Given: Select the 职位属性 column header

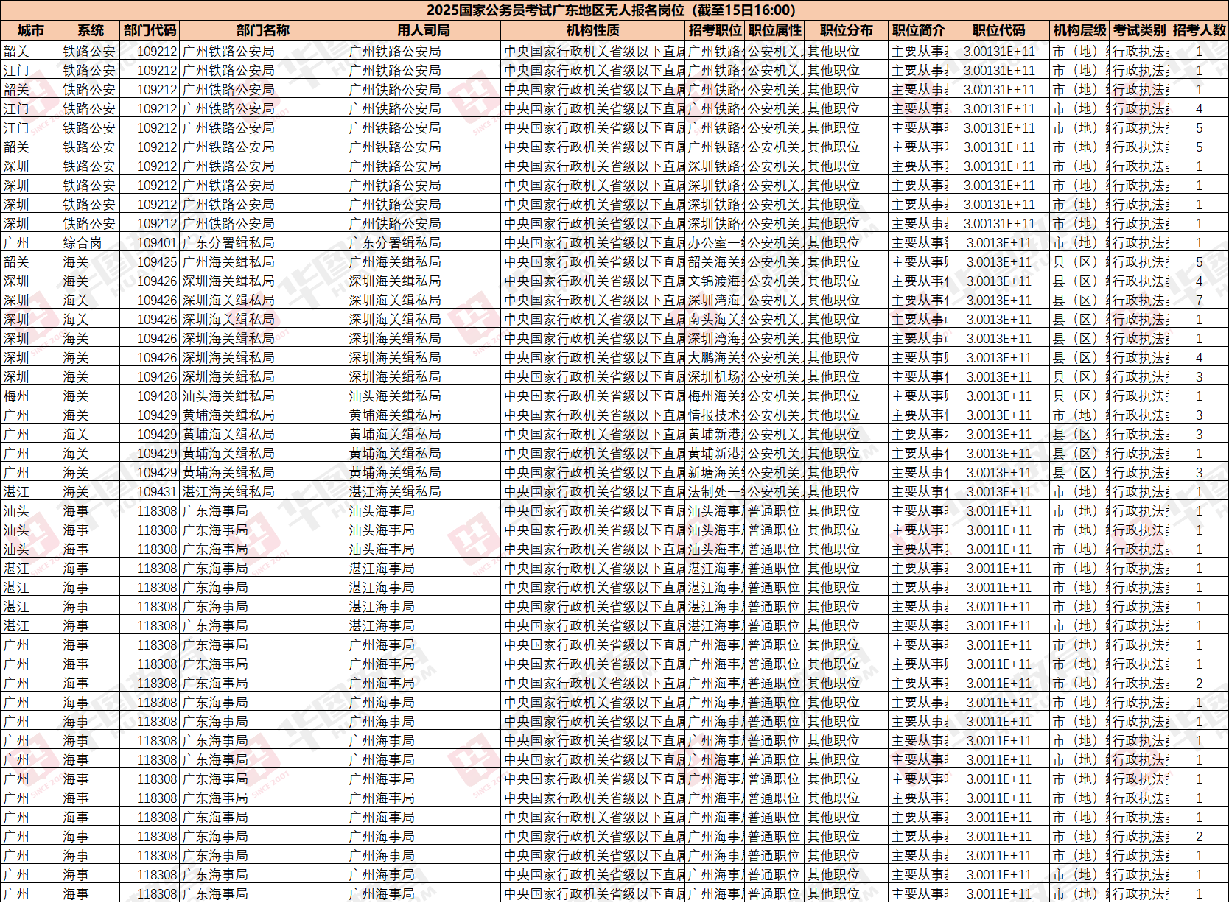Looking at the screenshot, I should coord(775,30).
